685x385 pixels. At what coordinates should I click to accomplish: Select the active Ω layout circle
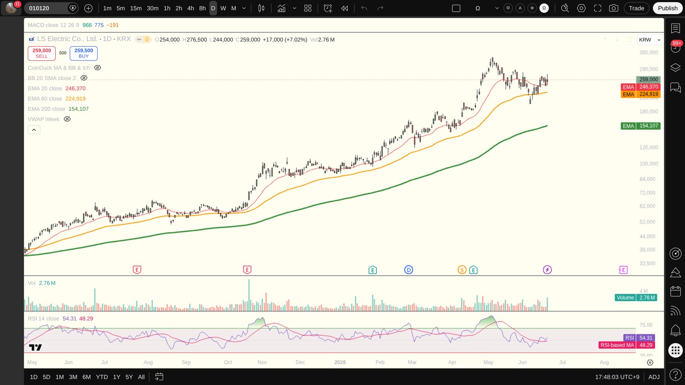pyautogui.click(x=544, y=8)
